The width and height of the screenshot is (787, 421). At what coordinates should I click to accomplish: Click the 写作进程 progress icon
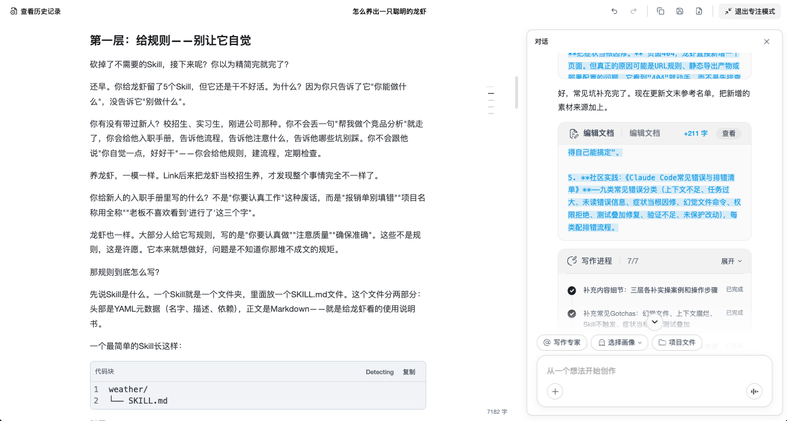(572, 261)
